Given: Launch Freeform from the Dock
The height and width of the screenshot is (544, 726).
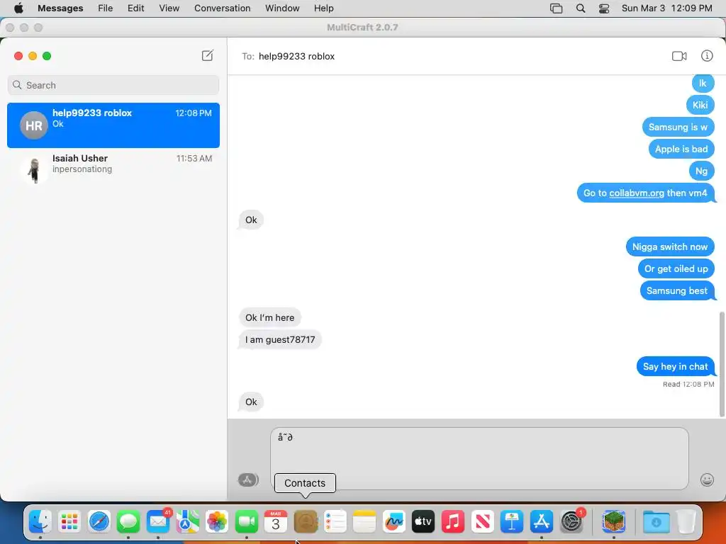Looking at the screenshot, I should click(394, 522).
